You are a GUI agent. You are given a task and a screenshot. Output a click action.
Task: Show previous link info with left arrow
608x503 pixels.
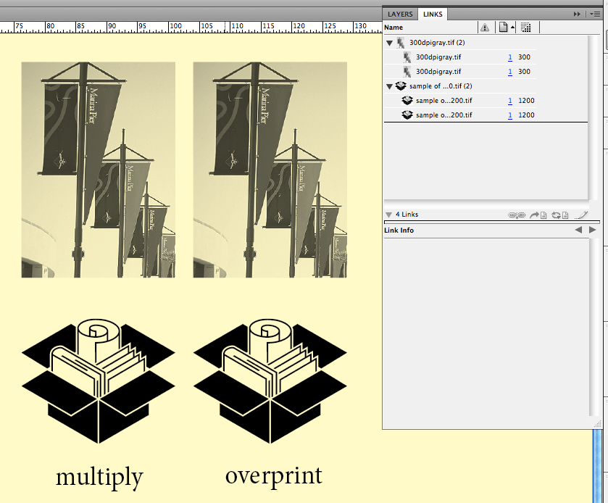[578, 230]
